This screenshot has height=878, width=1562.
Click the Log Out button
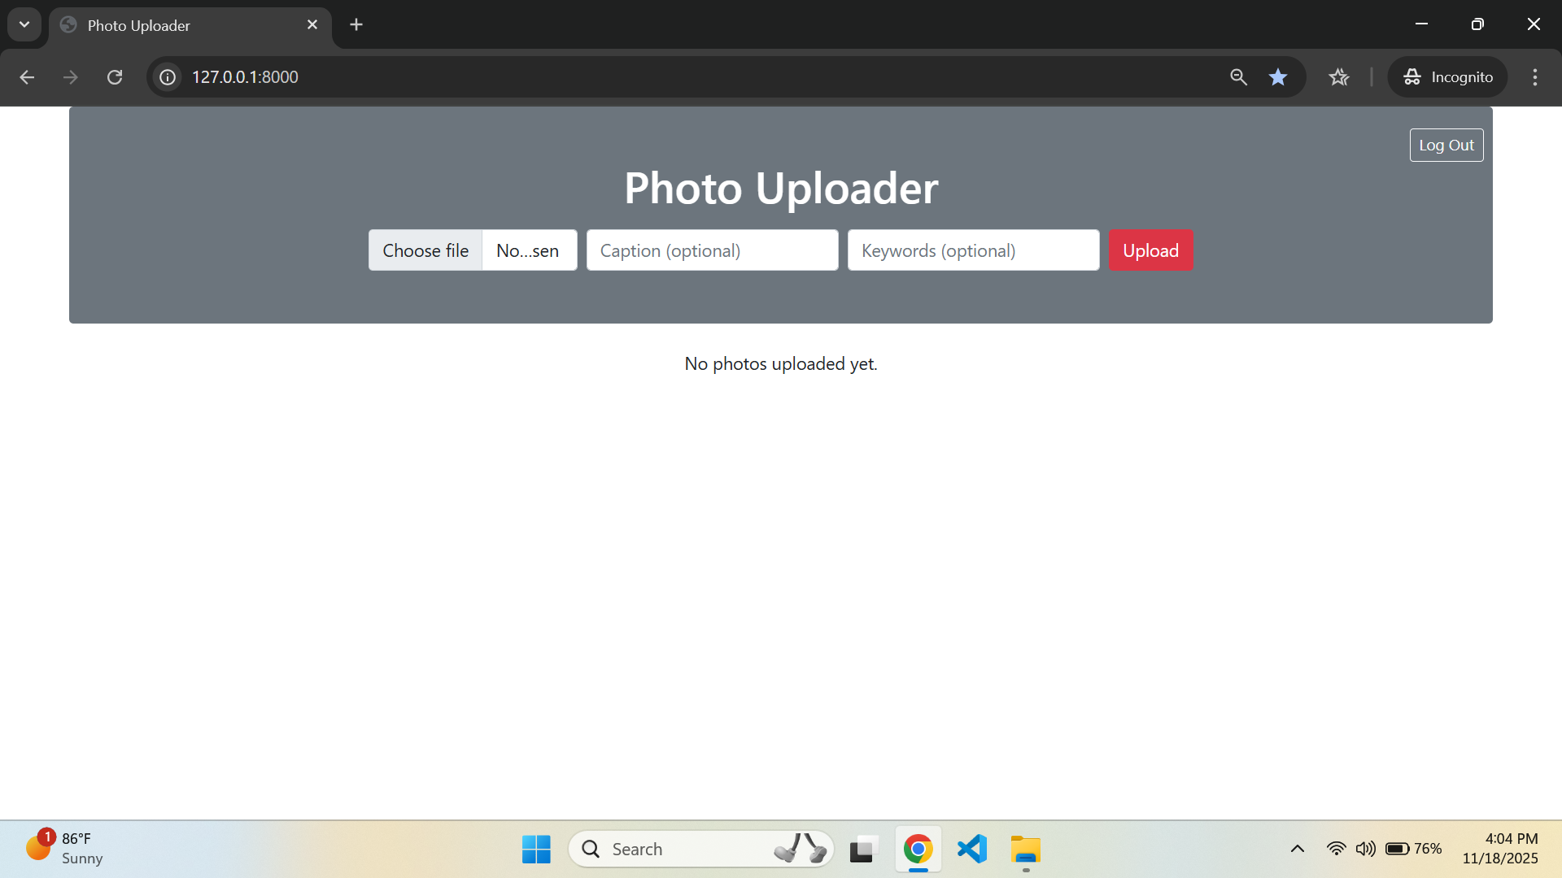click(x=1446, y=145)
